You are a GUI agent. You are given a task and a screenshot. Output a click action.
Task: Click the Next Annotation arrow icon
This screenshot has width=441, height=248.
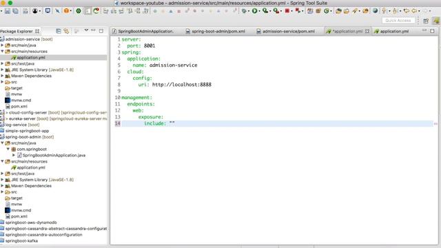pyautogui.click(x=384, y=11)
